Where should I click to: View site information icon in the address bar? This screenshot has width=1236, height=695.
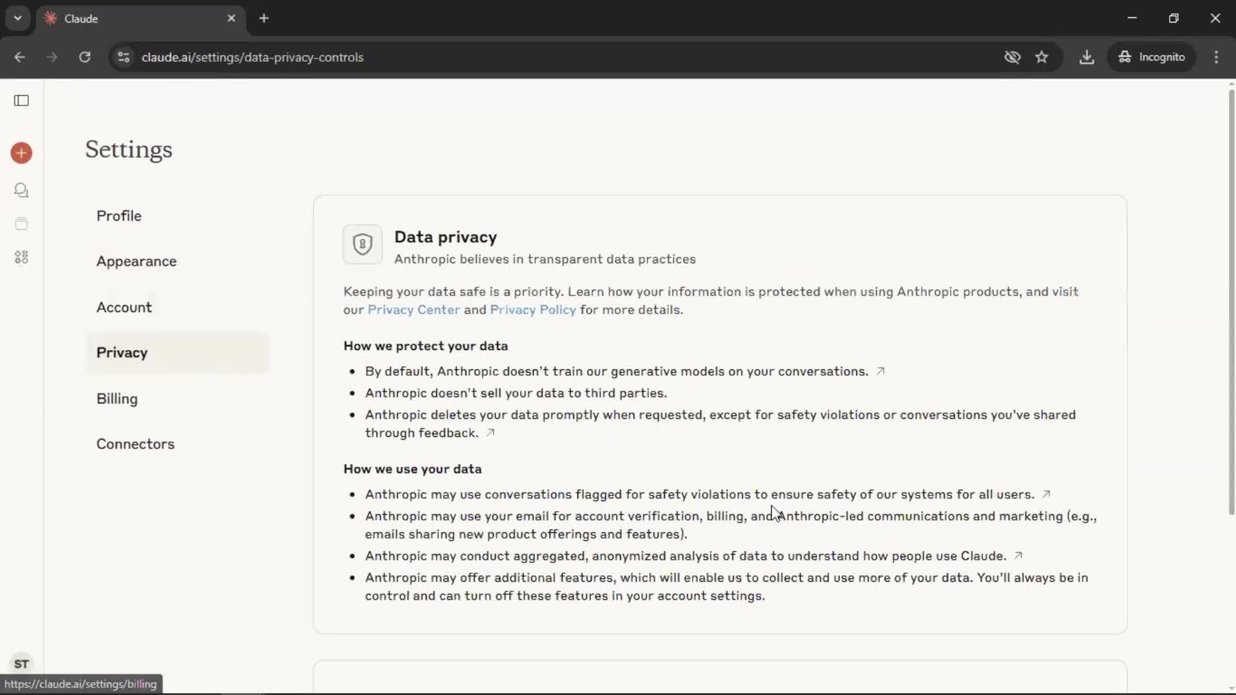pyautogui.click(x=124, y=57)
